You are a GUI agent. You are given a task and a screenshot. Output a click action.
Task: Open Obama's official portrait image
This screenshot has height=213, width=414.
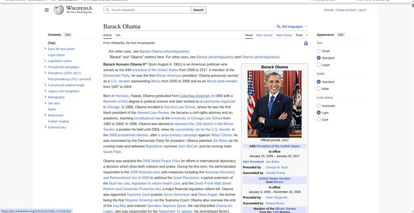[274, 103]
